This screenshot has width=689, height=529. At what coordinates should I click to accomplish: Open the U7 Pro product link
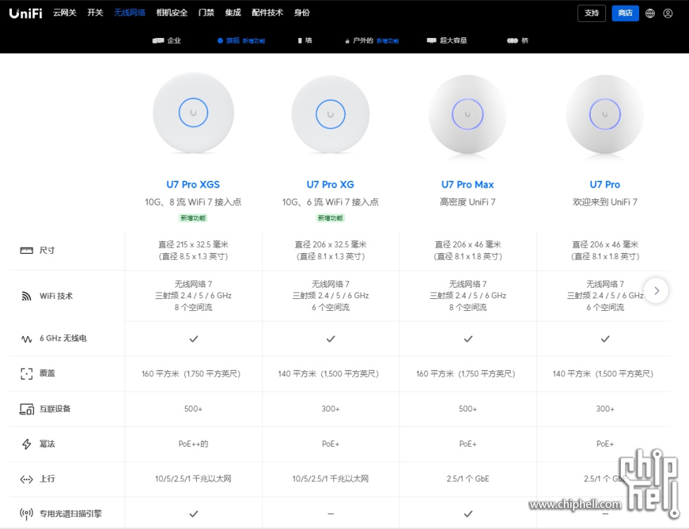[605, 185]
